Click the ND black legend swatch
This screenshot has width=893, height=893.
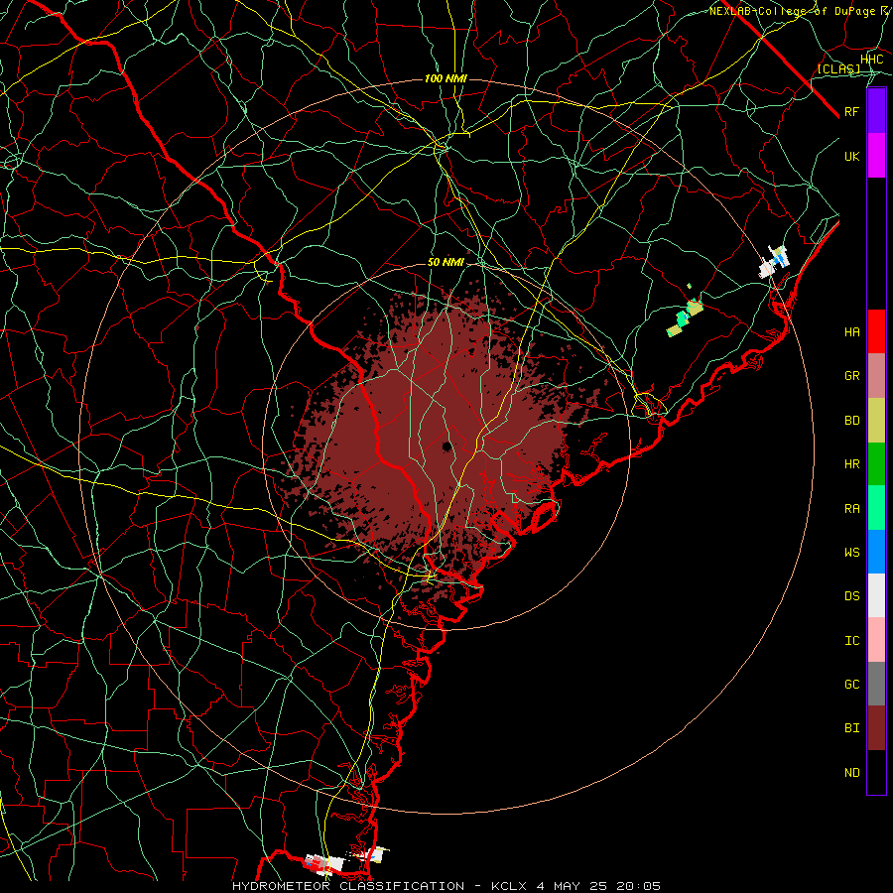876,772
